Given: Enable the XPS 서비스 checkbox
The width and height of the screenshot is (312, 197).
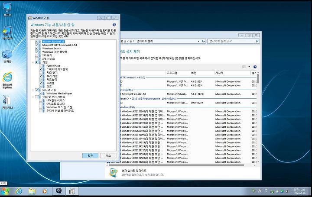Looking at the screenshot, I should click(36, 59).
